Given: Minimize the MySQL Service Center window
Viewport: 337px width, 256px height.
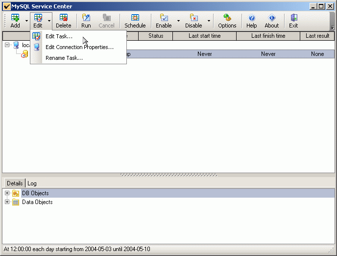Looking at the screenshot, I should (313, 6).
